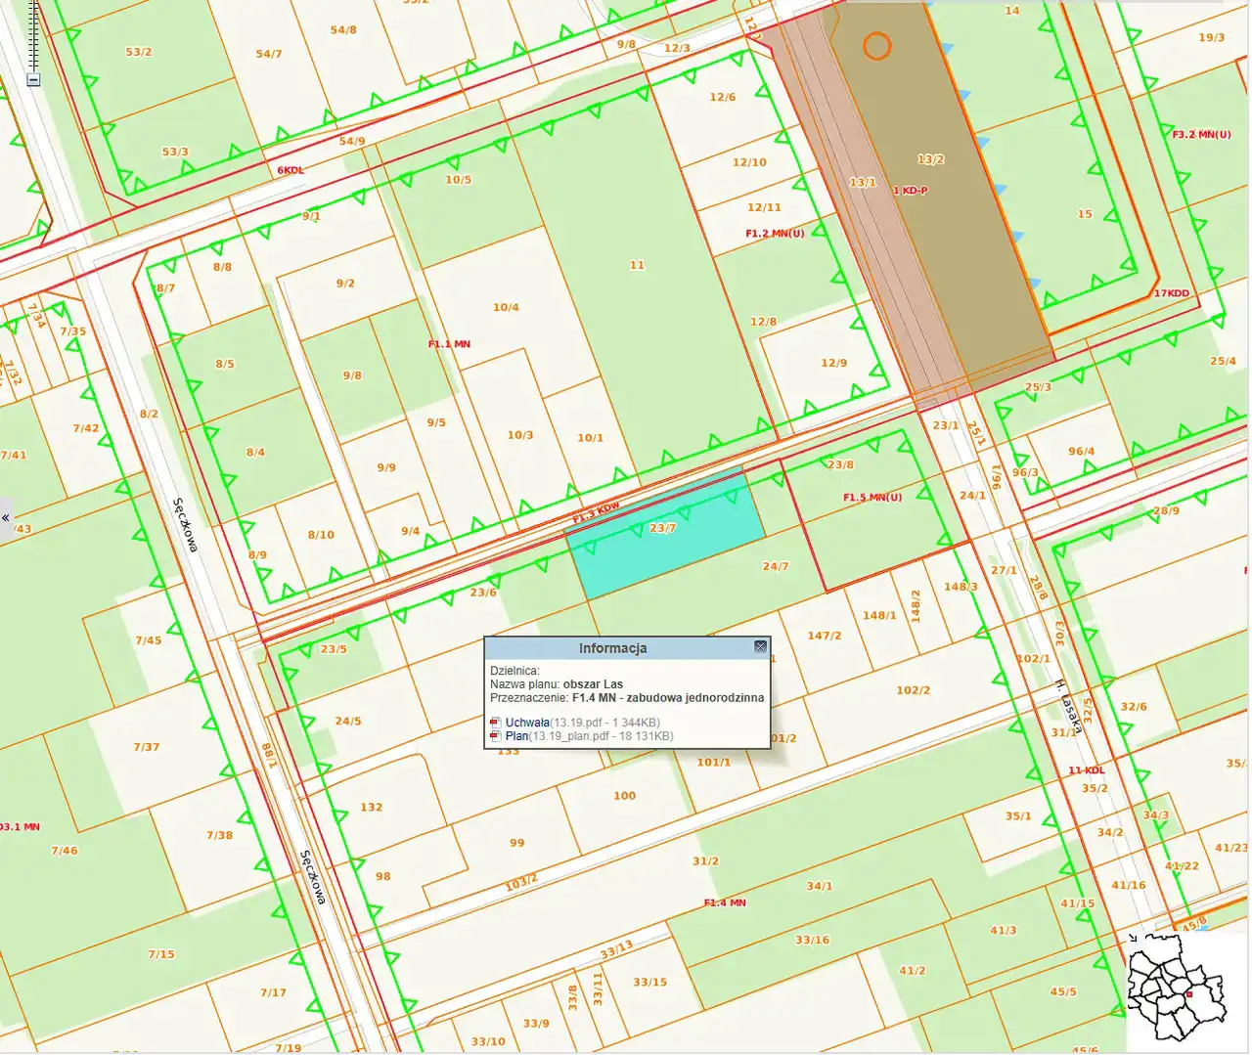This screenshot has height=1055, width=1252.
Task: Click the F1.3 KDW road label
Action: coord(597,511)
